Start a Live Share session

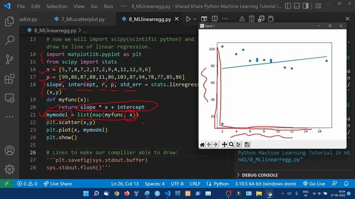[58, 184]
